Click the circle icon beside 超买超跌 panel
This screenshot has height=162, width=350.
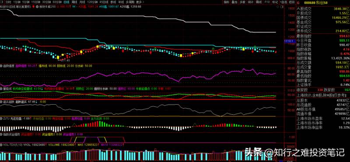coord(1,102)
